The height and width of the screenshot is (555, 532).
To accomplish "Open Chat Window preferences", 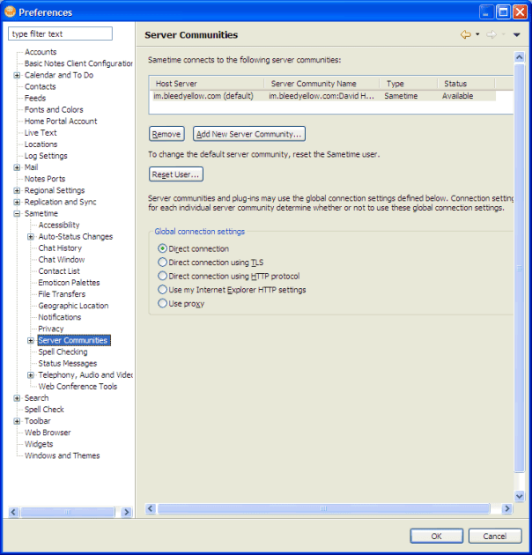I will point(62,260).
